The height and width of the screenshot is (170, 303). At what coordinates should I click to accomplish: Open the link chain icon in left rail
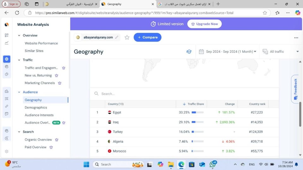(x=7, y=106)
